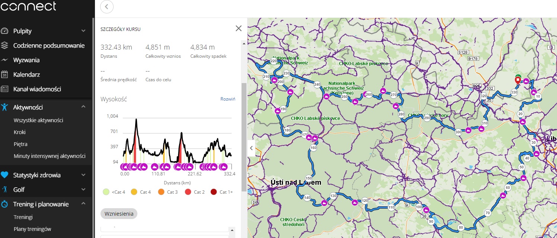Click the Rozwiń expand link

(x=228, y=99)
